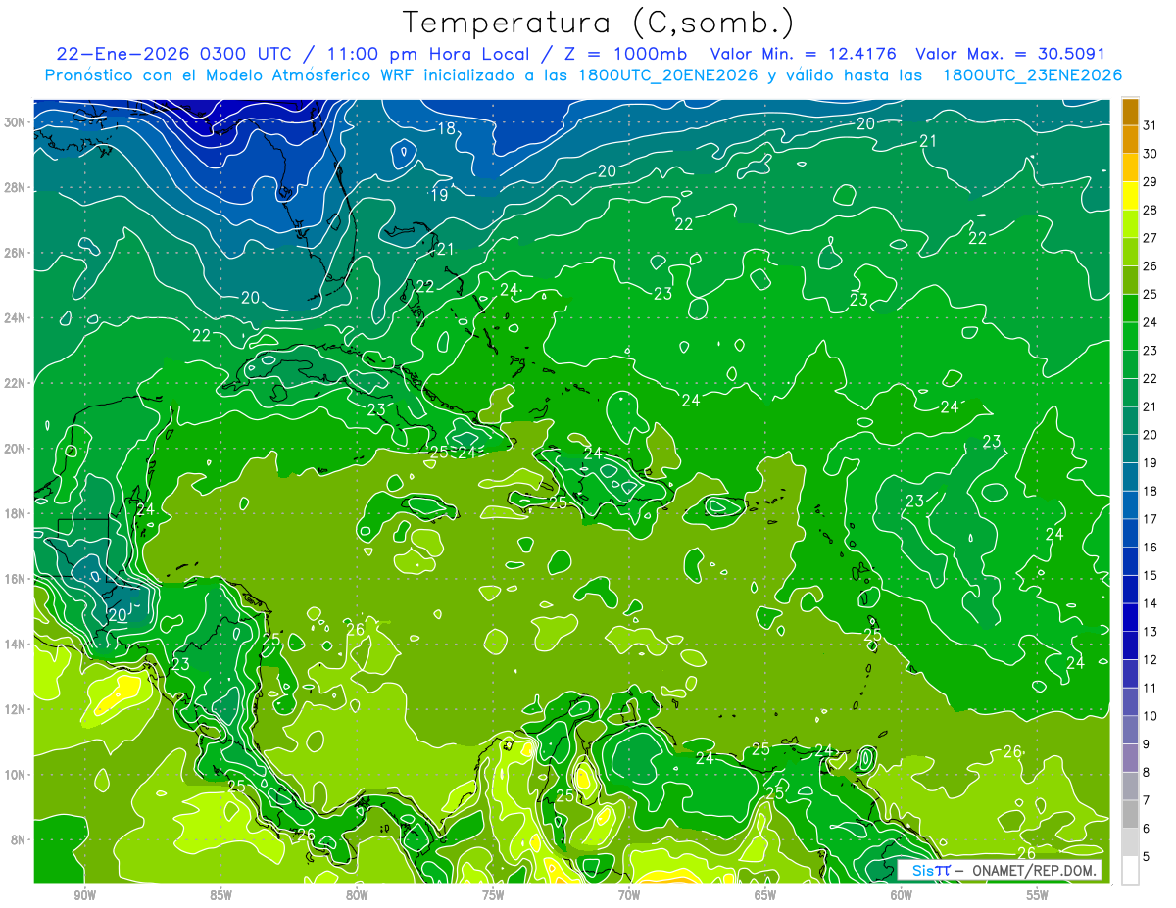Image resolution: width=1176 pixels, height=908 pixels.
Task: Click the 12N latitude axis label
Action: pyautogui.click(x=17, y=709)
